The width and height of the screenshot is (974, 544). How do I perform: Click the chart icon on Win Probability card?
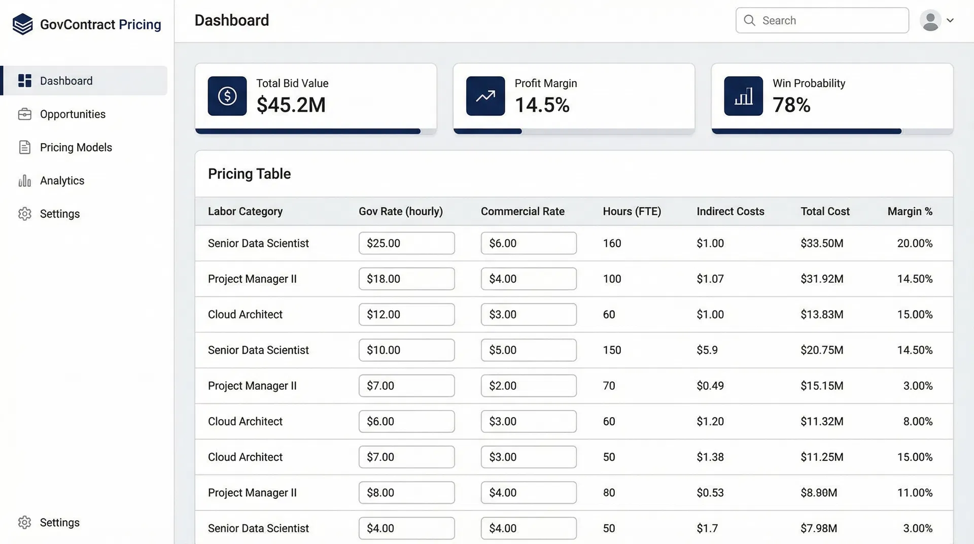click(743, 96)
